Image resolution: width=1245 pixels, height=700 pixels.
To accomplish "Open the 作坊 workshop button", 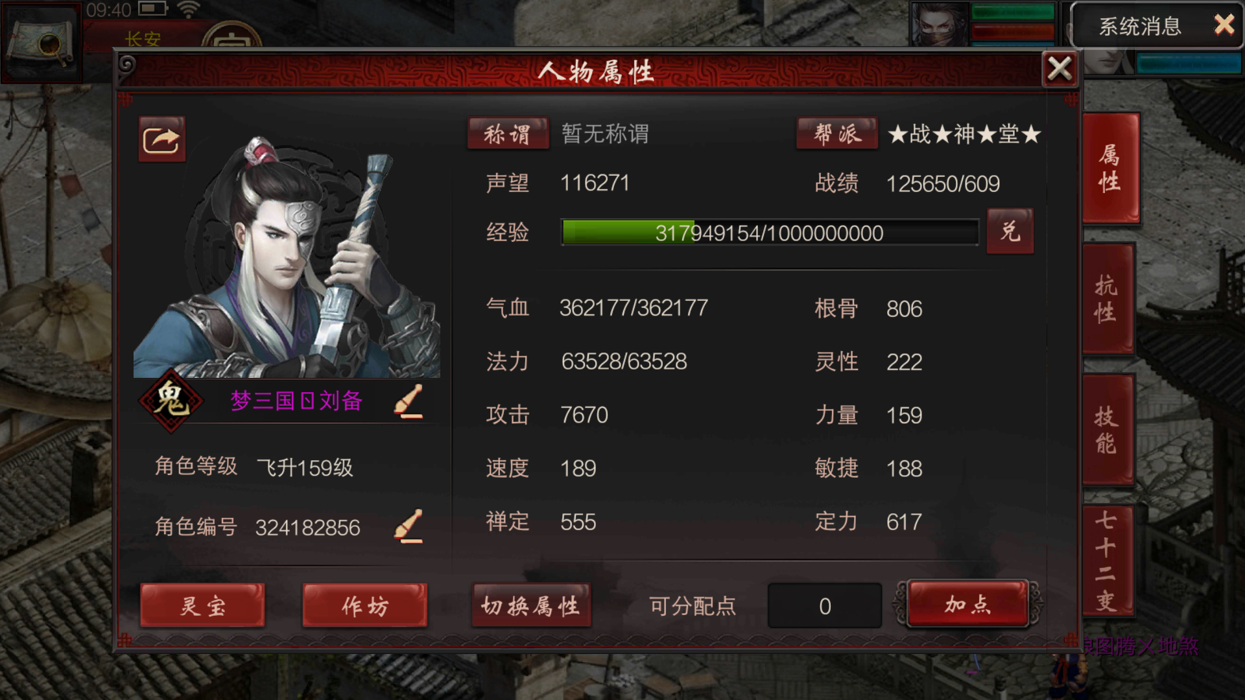I will 364,605.
